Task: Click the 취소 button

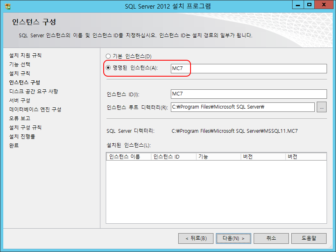Action: (x=271, y=238)
